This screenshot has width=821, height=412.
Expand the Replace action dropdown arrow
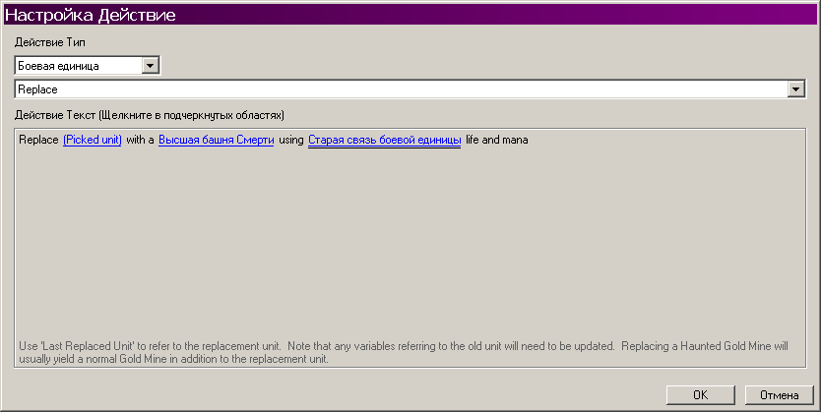point(795,89)
